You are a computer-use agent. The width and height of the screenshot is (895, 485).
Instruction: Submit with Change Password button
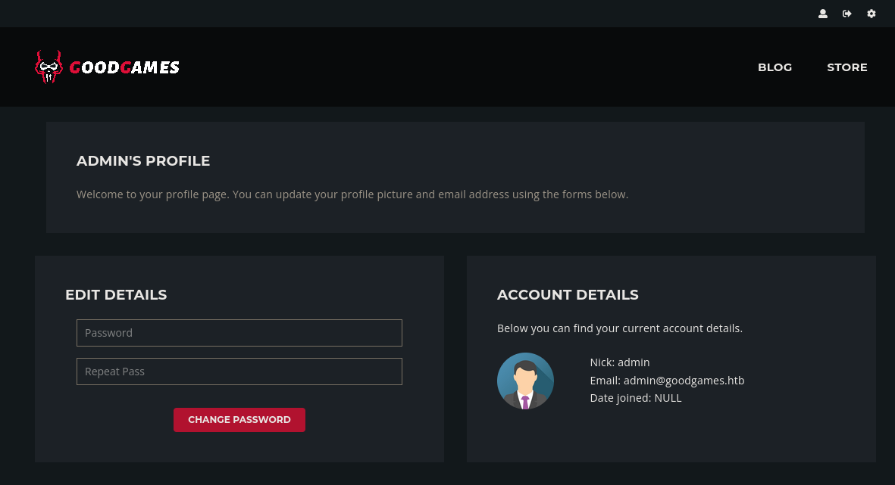(x=239, y=420)
